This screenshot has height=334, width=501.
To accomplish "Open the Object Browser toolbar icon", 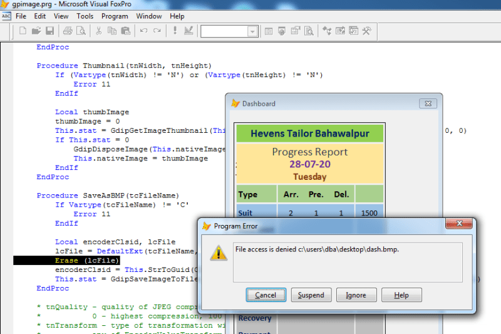I will pyautogui.click(x=340, y=31).
